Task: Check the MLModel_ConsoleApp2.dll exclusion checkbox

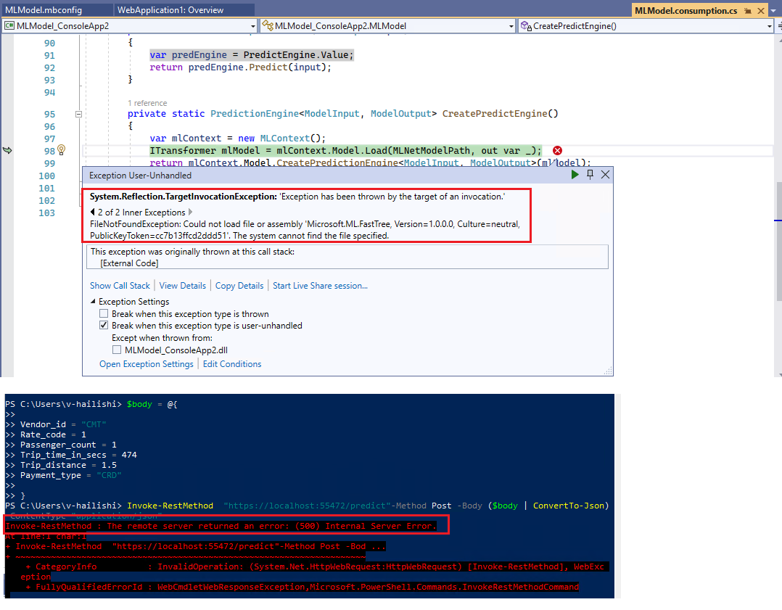Action: coord(117,349)
